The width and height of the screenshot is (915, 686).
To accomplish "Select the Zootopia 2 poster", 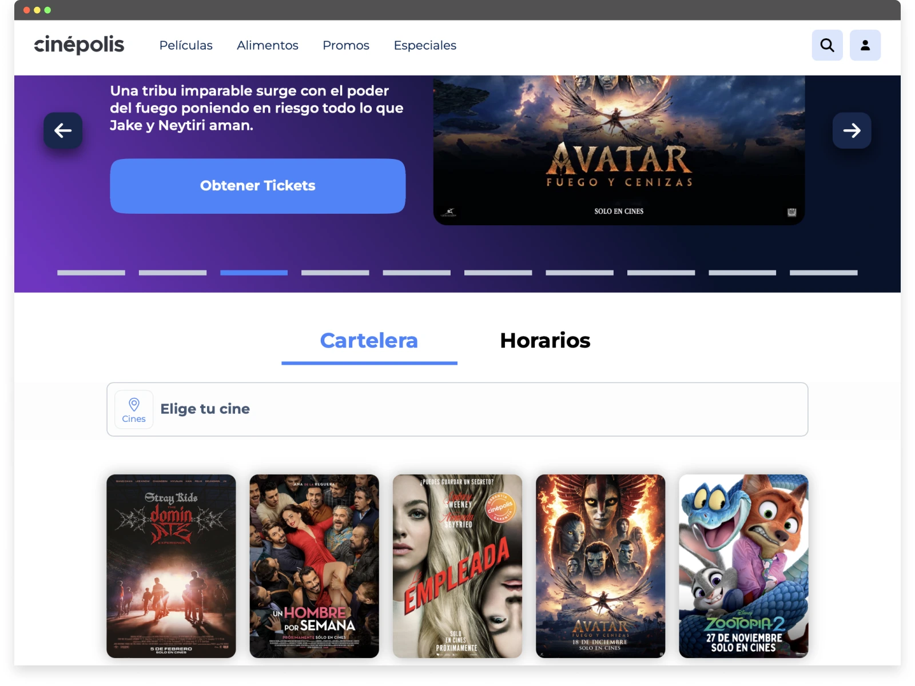I will pyautogui.click(x=743, y=566).
